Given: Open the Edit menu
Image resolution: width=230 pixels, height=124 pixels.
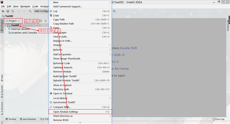Looking at the screenshot, I should 9,6.
